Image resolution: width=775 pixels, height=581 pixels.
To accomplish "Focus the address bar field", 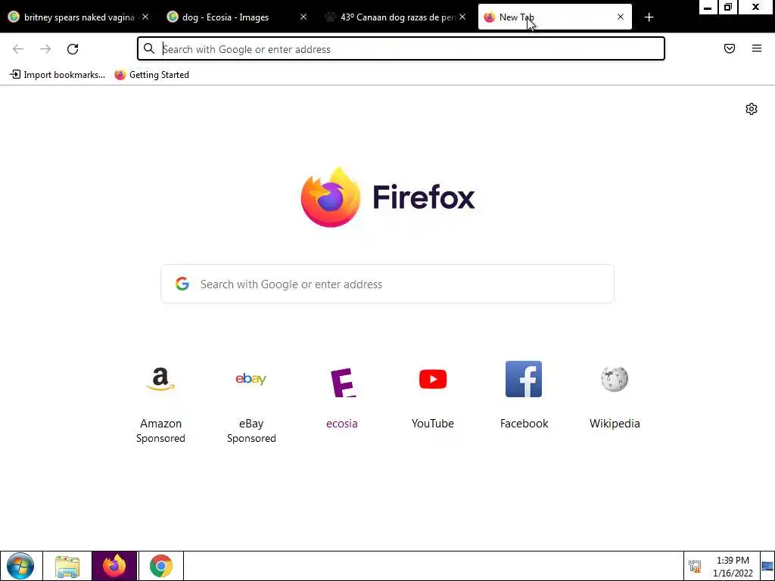I will [401, 49].
